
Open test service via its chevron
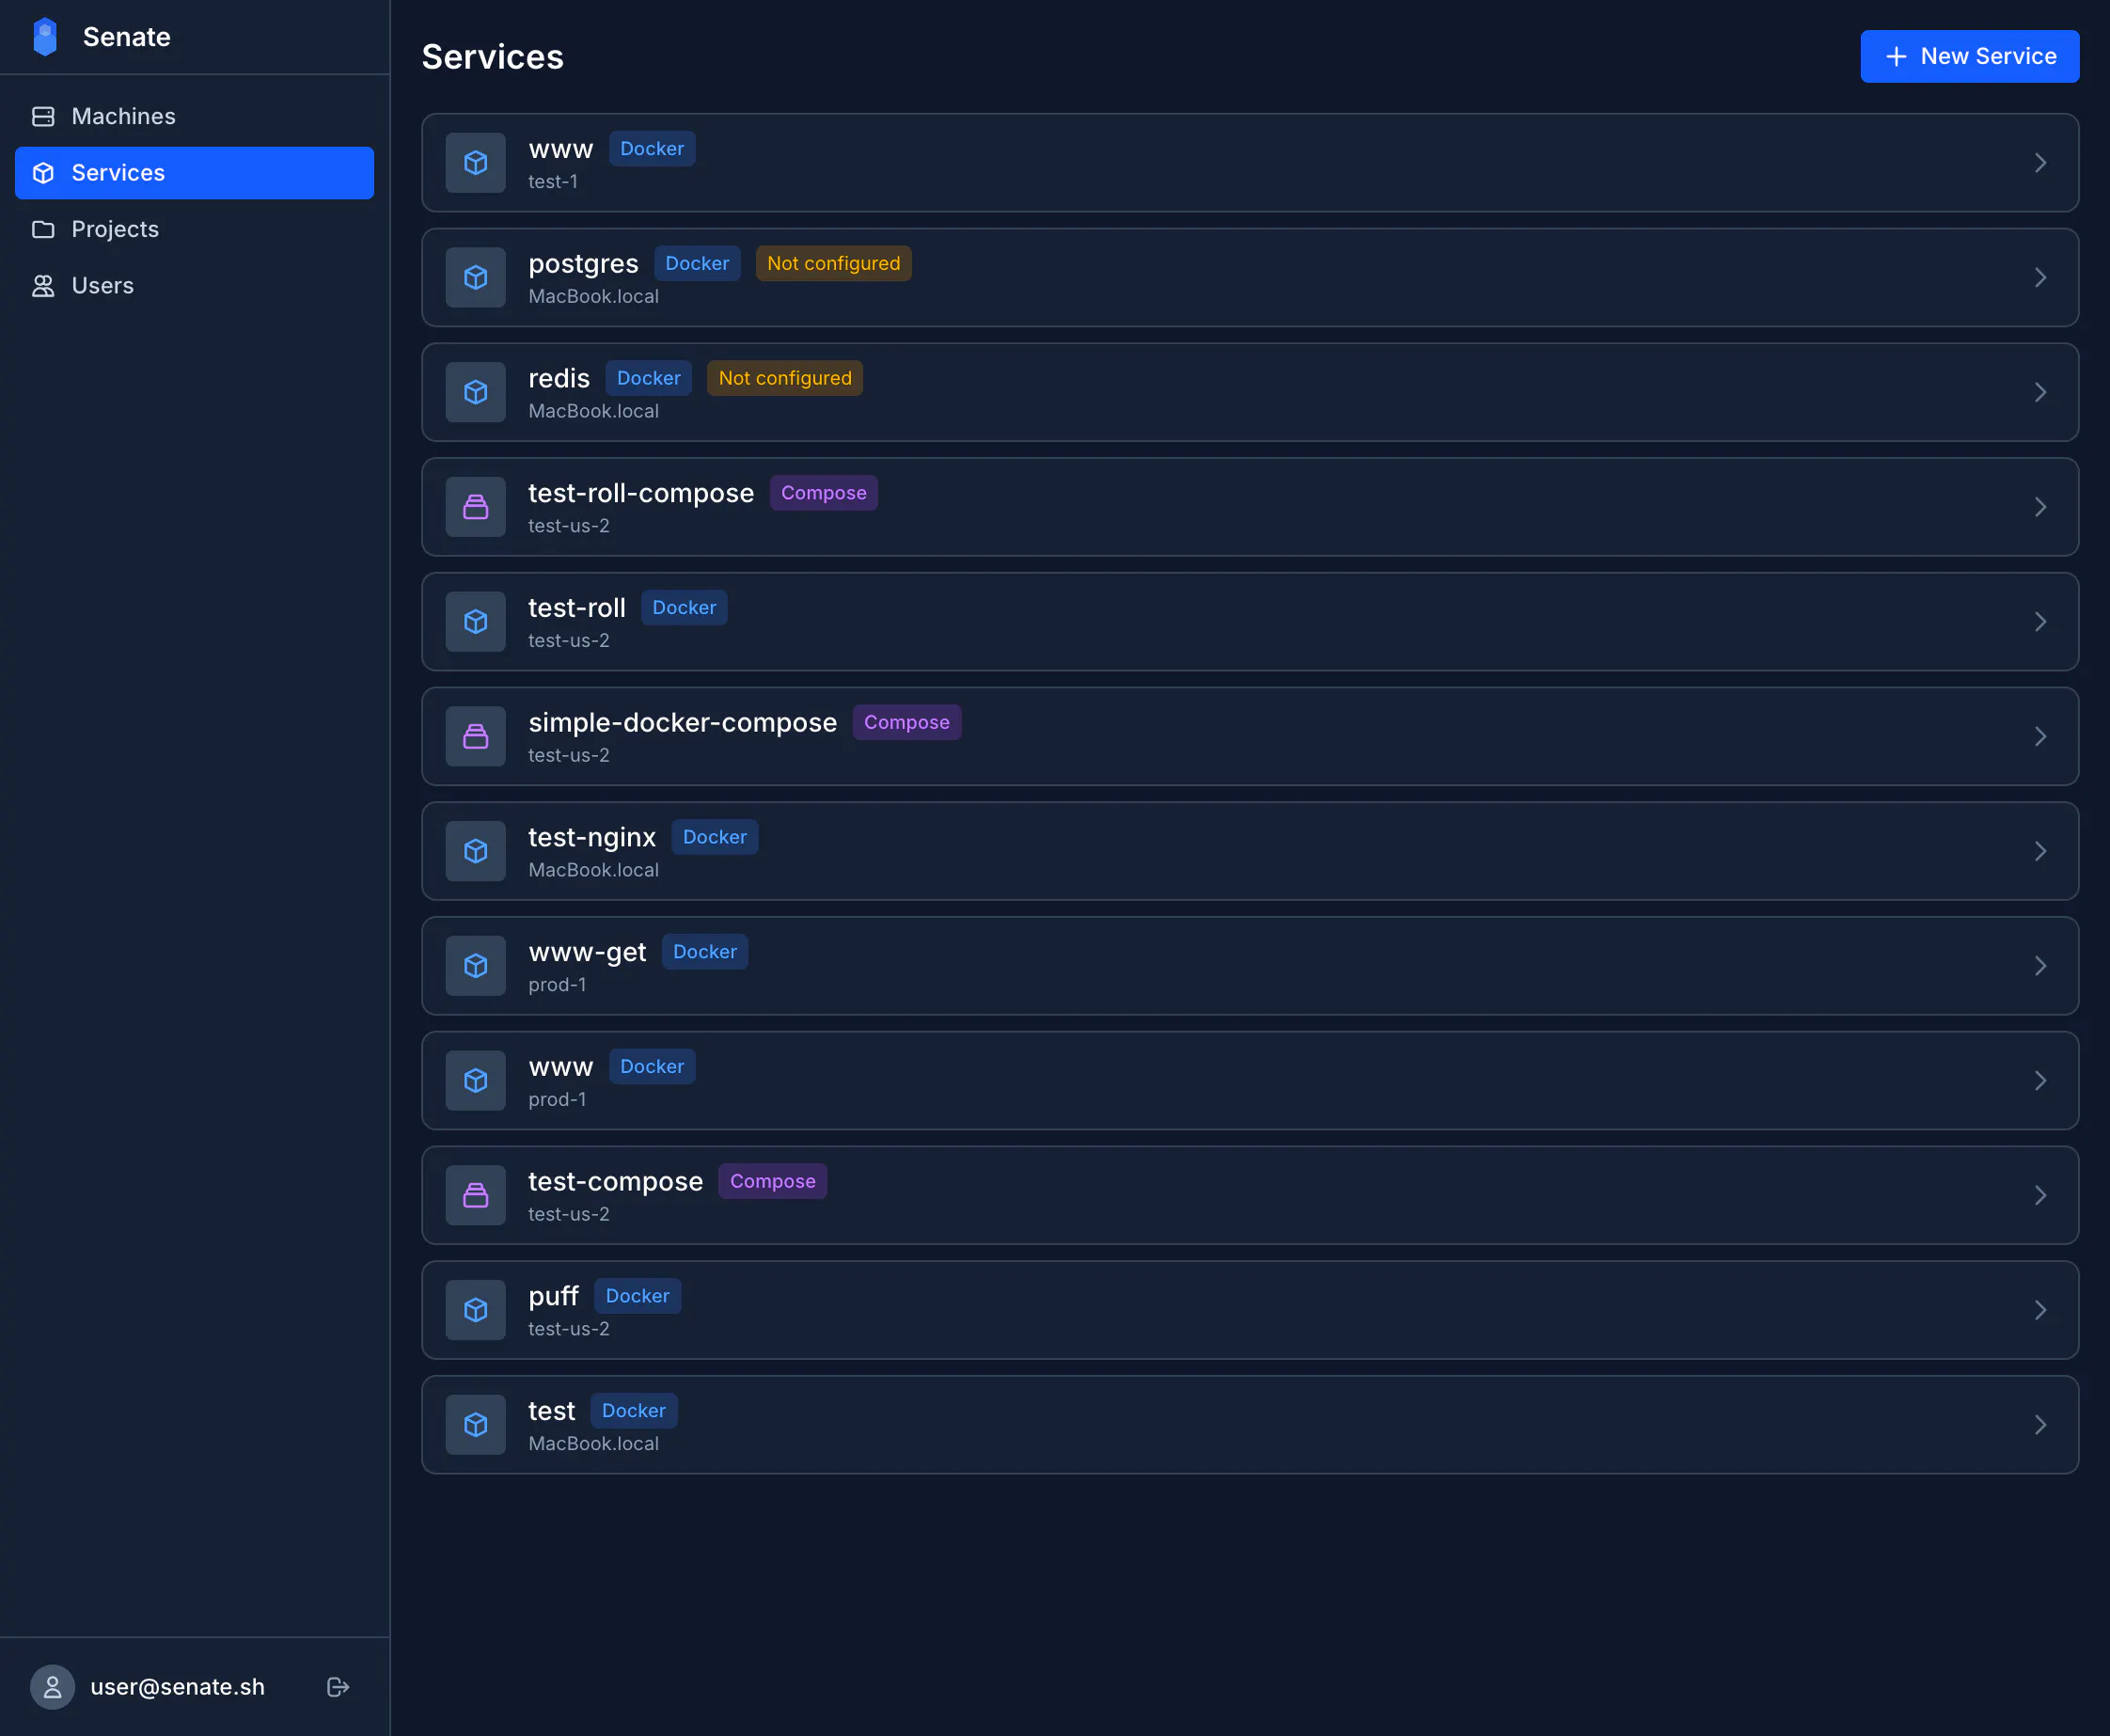click(2040, 1424)
